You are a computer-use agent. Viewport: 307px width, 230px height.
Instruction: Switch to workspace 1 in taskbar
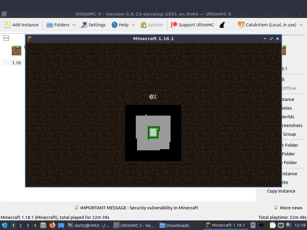tap(13, 226)
